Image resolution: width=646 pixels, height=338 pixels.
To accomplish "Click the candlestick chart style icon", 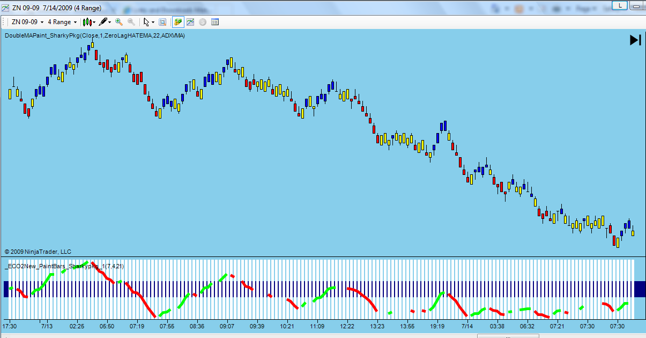I will pos(87,22).
